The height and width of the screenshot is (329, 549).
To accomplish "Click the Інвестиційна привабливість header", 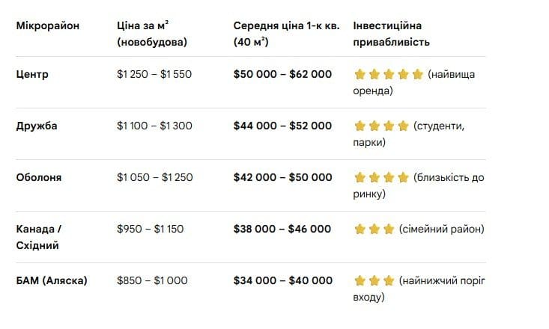I will 391,34.
